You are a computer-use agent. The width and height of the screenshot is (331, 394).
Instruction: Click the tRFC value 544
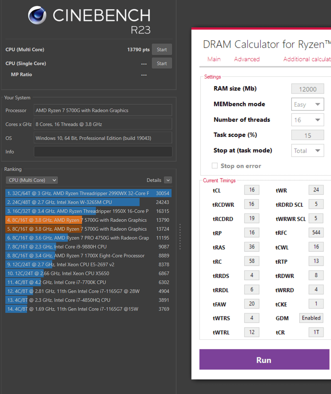316,233
